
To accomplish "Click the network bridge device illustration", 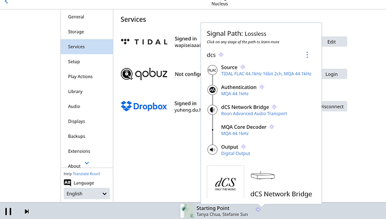I will pyautogui.click(x=263, y=175).
